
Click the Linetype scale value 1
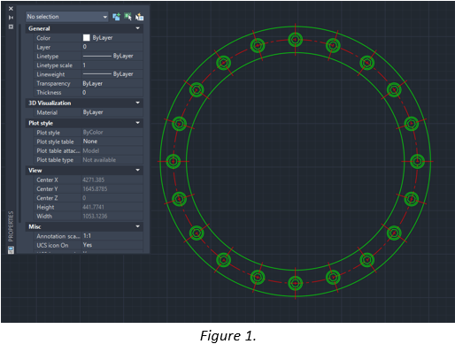point(112,65)
